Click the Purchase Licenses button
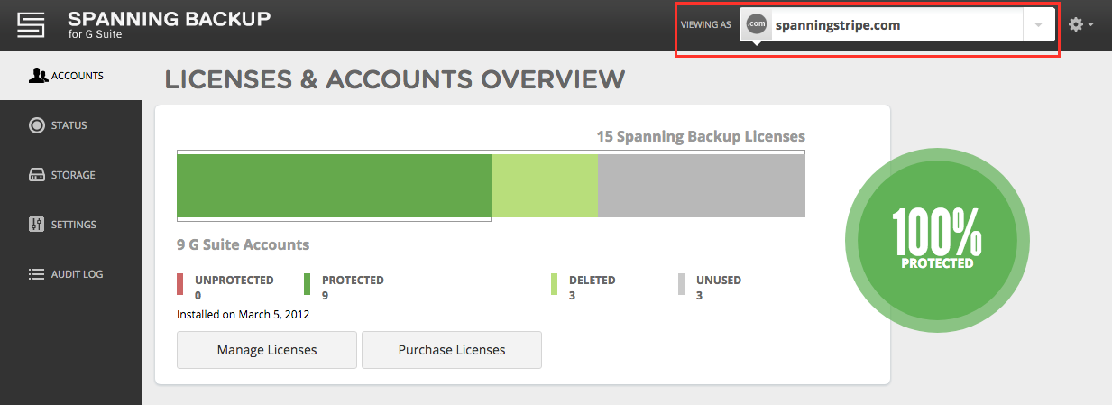This screenshot has height=405, width=1112. (x=452, y=350)
